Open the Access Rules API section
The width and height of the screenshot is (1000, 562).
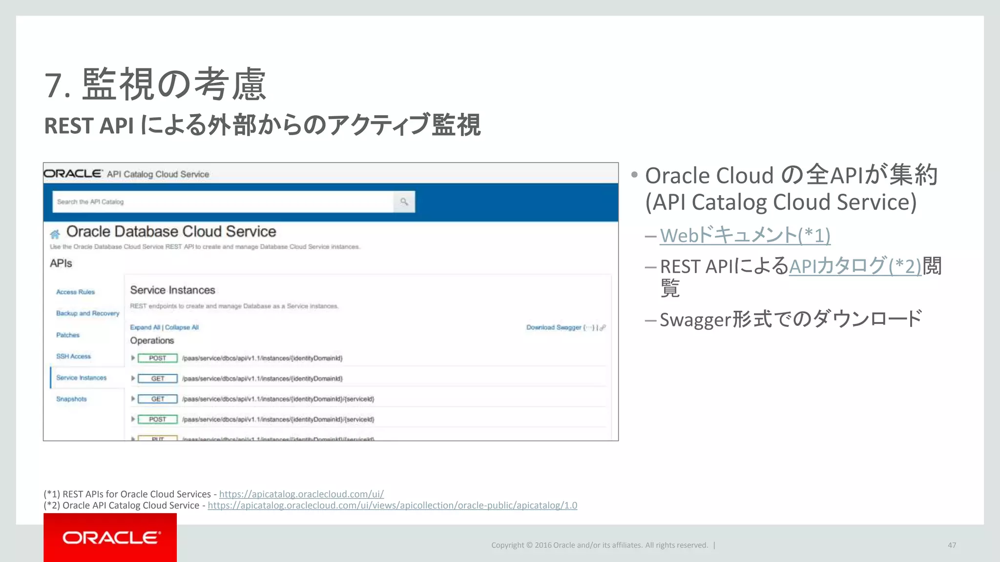(75, 292)
